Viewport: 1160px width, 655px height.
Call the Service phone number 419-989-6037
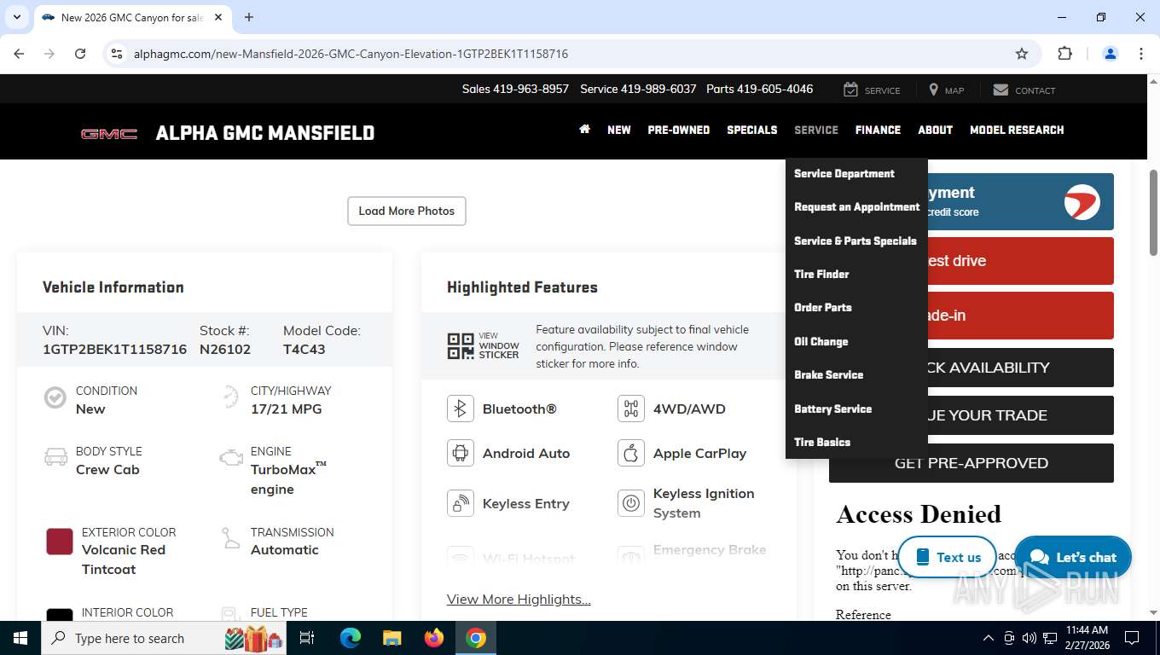tap(638, 89)
